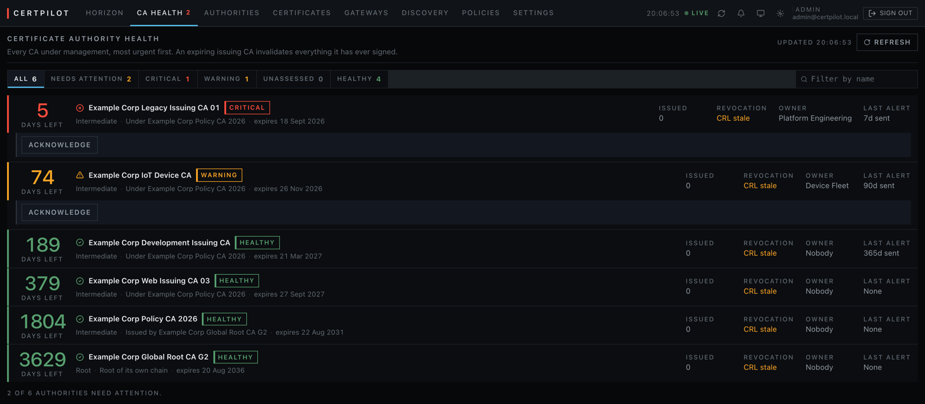The height and width of the screenshot is (404, 925).
Task: Click expires 18 Sept 2026 text
Action: pyautogui.click(x=289, y=121)
